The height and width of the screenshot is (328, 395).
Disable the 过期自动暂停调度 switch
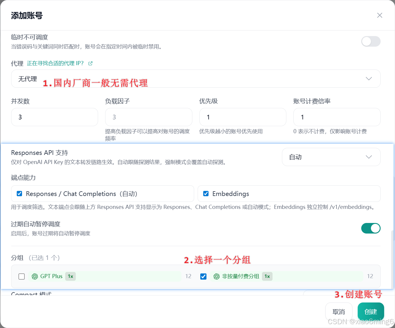pos(371,228)
